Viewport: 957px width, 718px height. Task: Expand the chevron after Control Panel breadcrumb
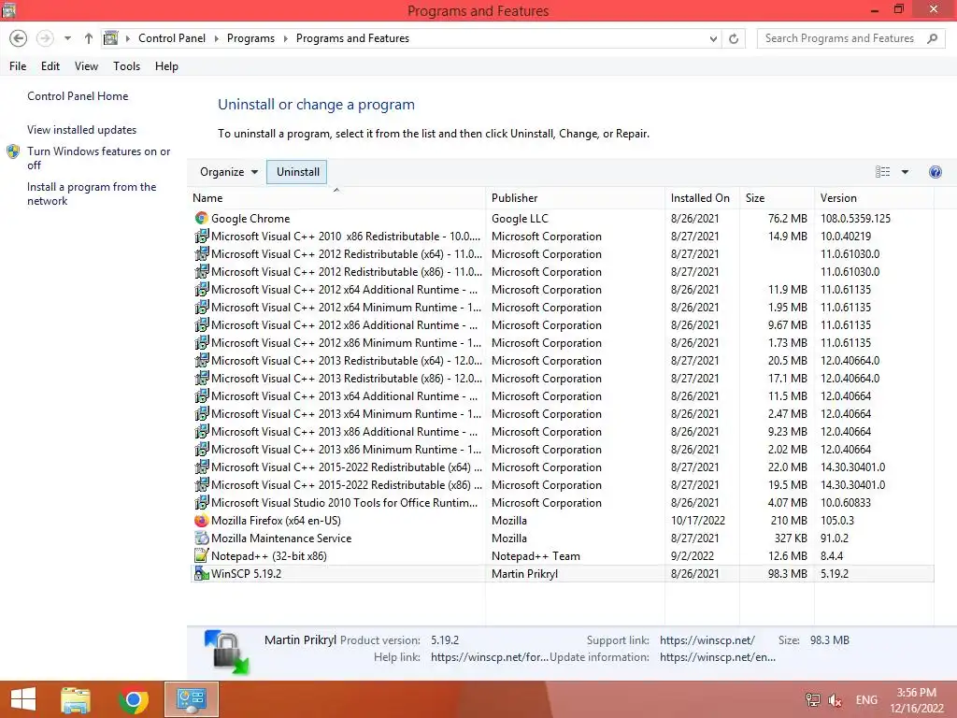pyautogui.click(x=216, y=38)
